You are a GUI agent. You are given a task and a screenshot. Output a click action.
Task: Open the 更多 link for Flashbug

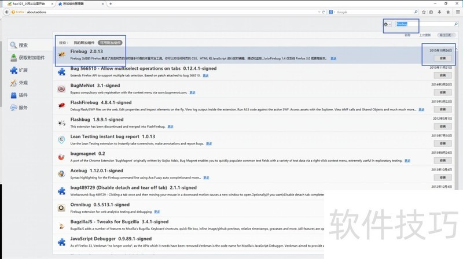pos(170,127)
